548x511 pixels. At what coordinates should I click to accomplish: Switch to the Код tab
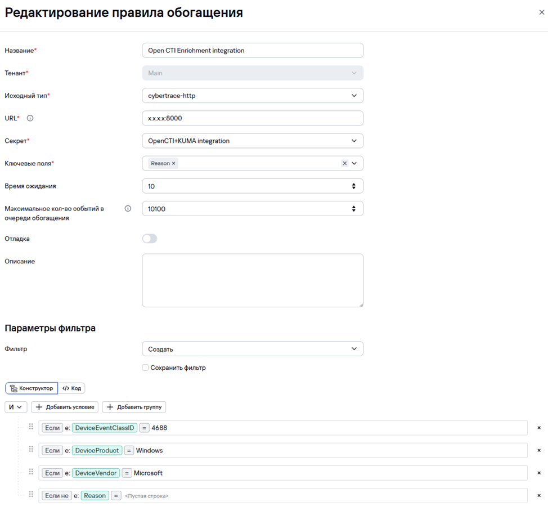[x=71, y=388]
